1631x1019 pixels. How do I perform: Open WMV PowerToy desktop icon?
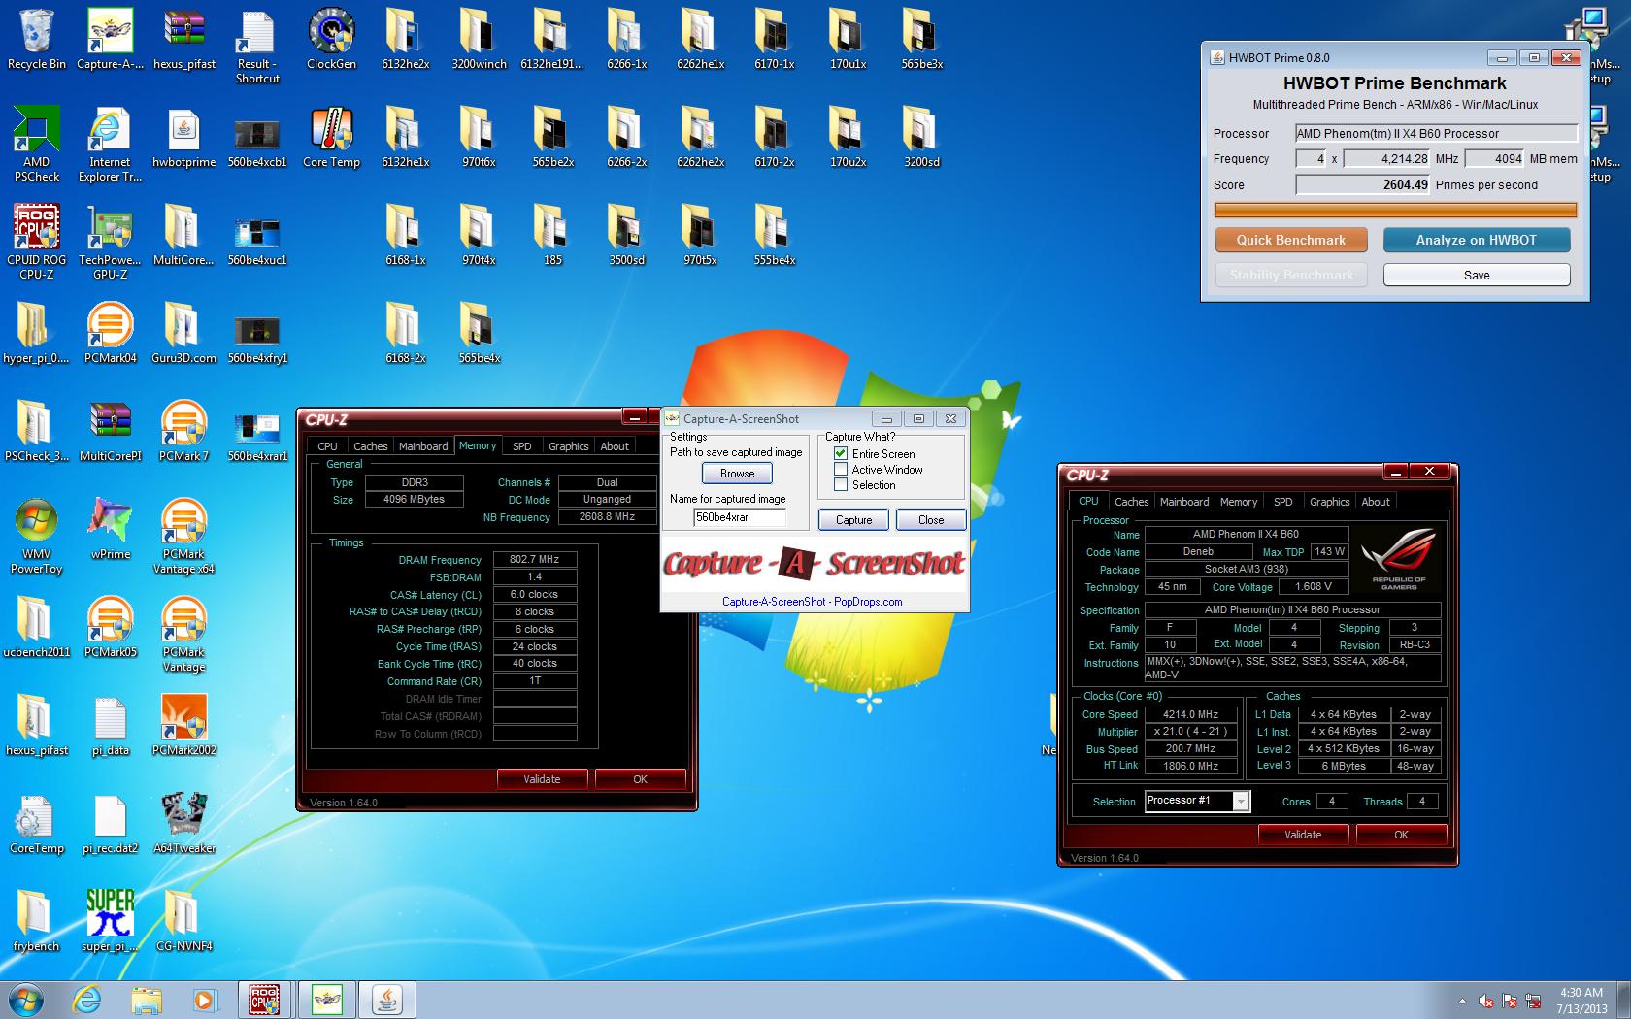[36, 537]
